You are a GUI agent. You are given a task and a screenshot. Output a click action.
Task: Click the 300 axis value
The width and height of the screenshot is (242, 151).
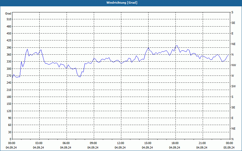coord(9,69)
